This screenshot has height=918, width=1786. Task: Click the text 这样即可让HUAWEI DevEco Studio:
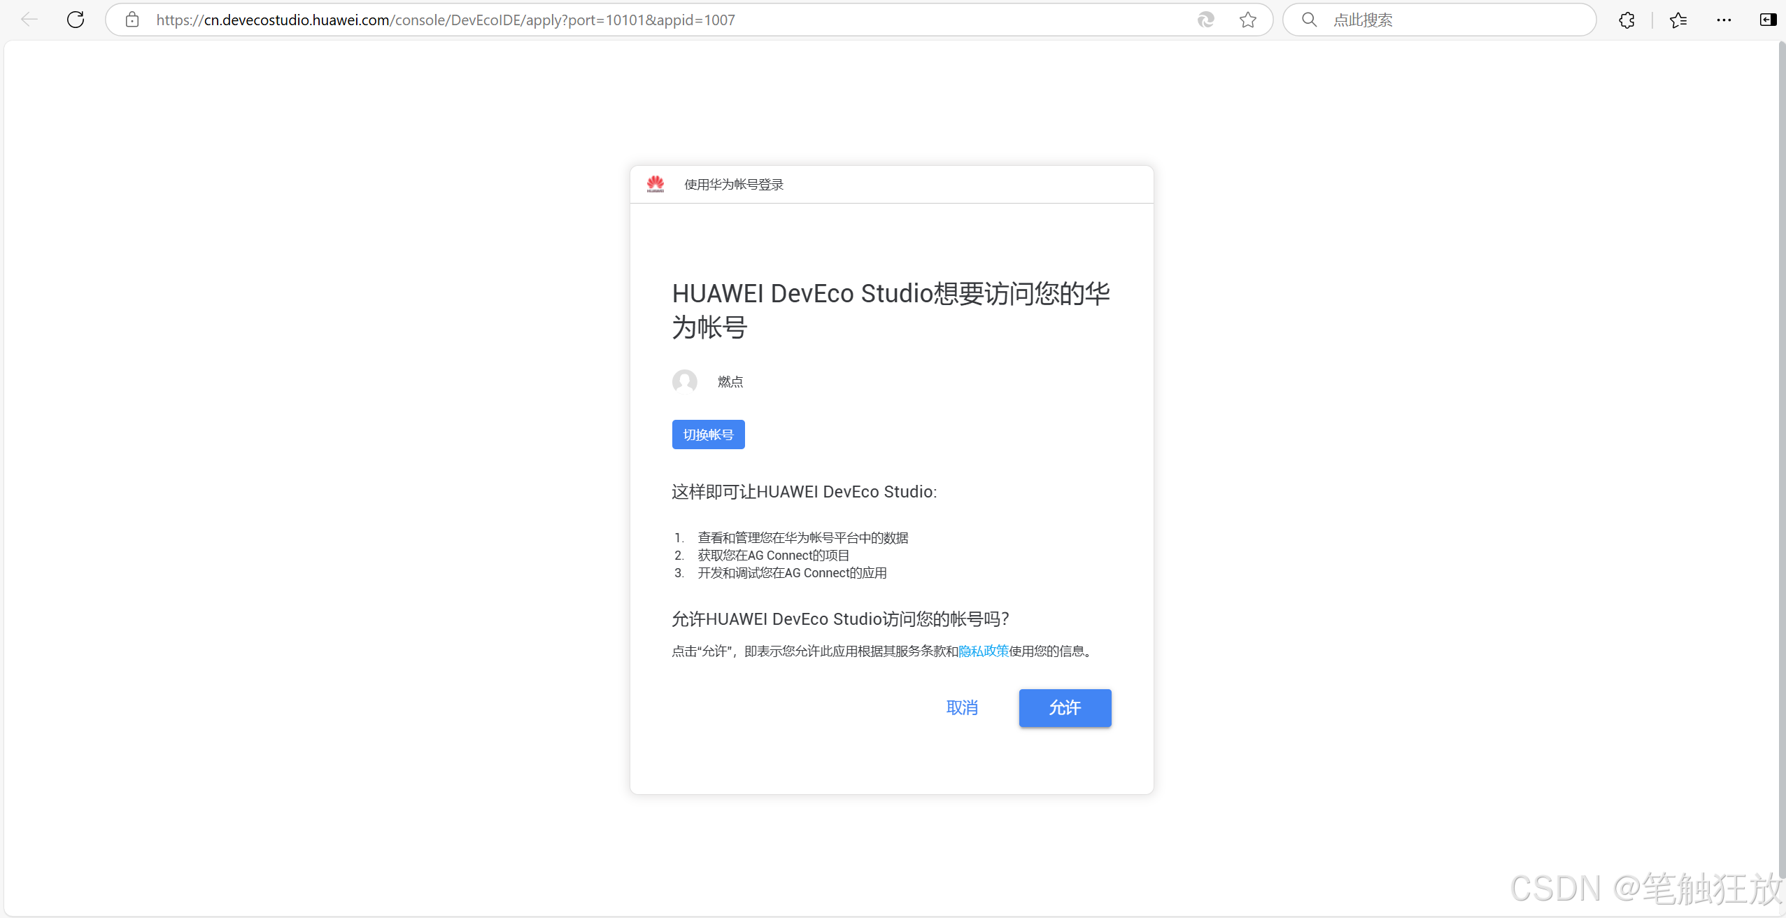click(804, 491)
